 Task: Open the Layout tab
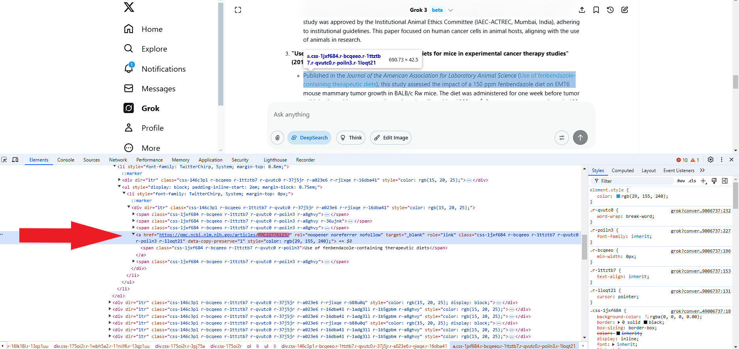[649, 171]
